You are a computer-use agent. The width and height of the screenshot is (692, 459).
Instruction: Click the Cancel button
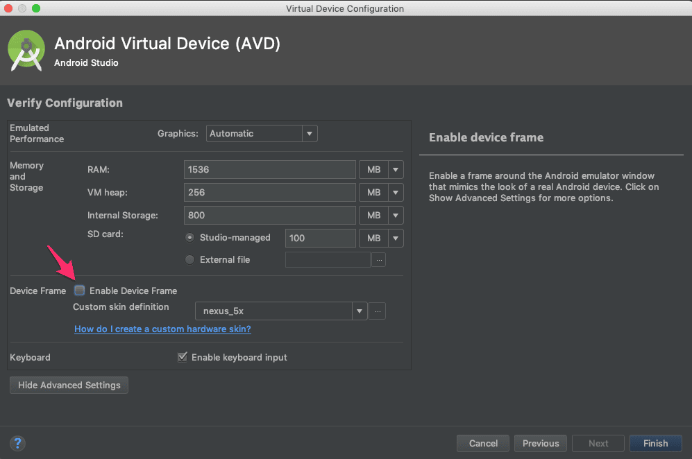pos(483,443)
